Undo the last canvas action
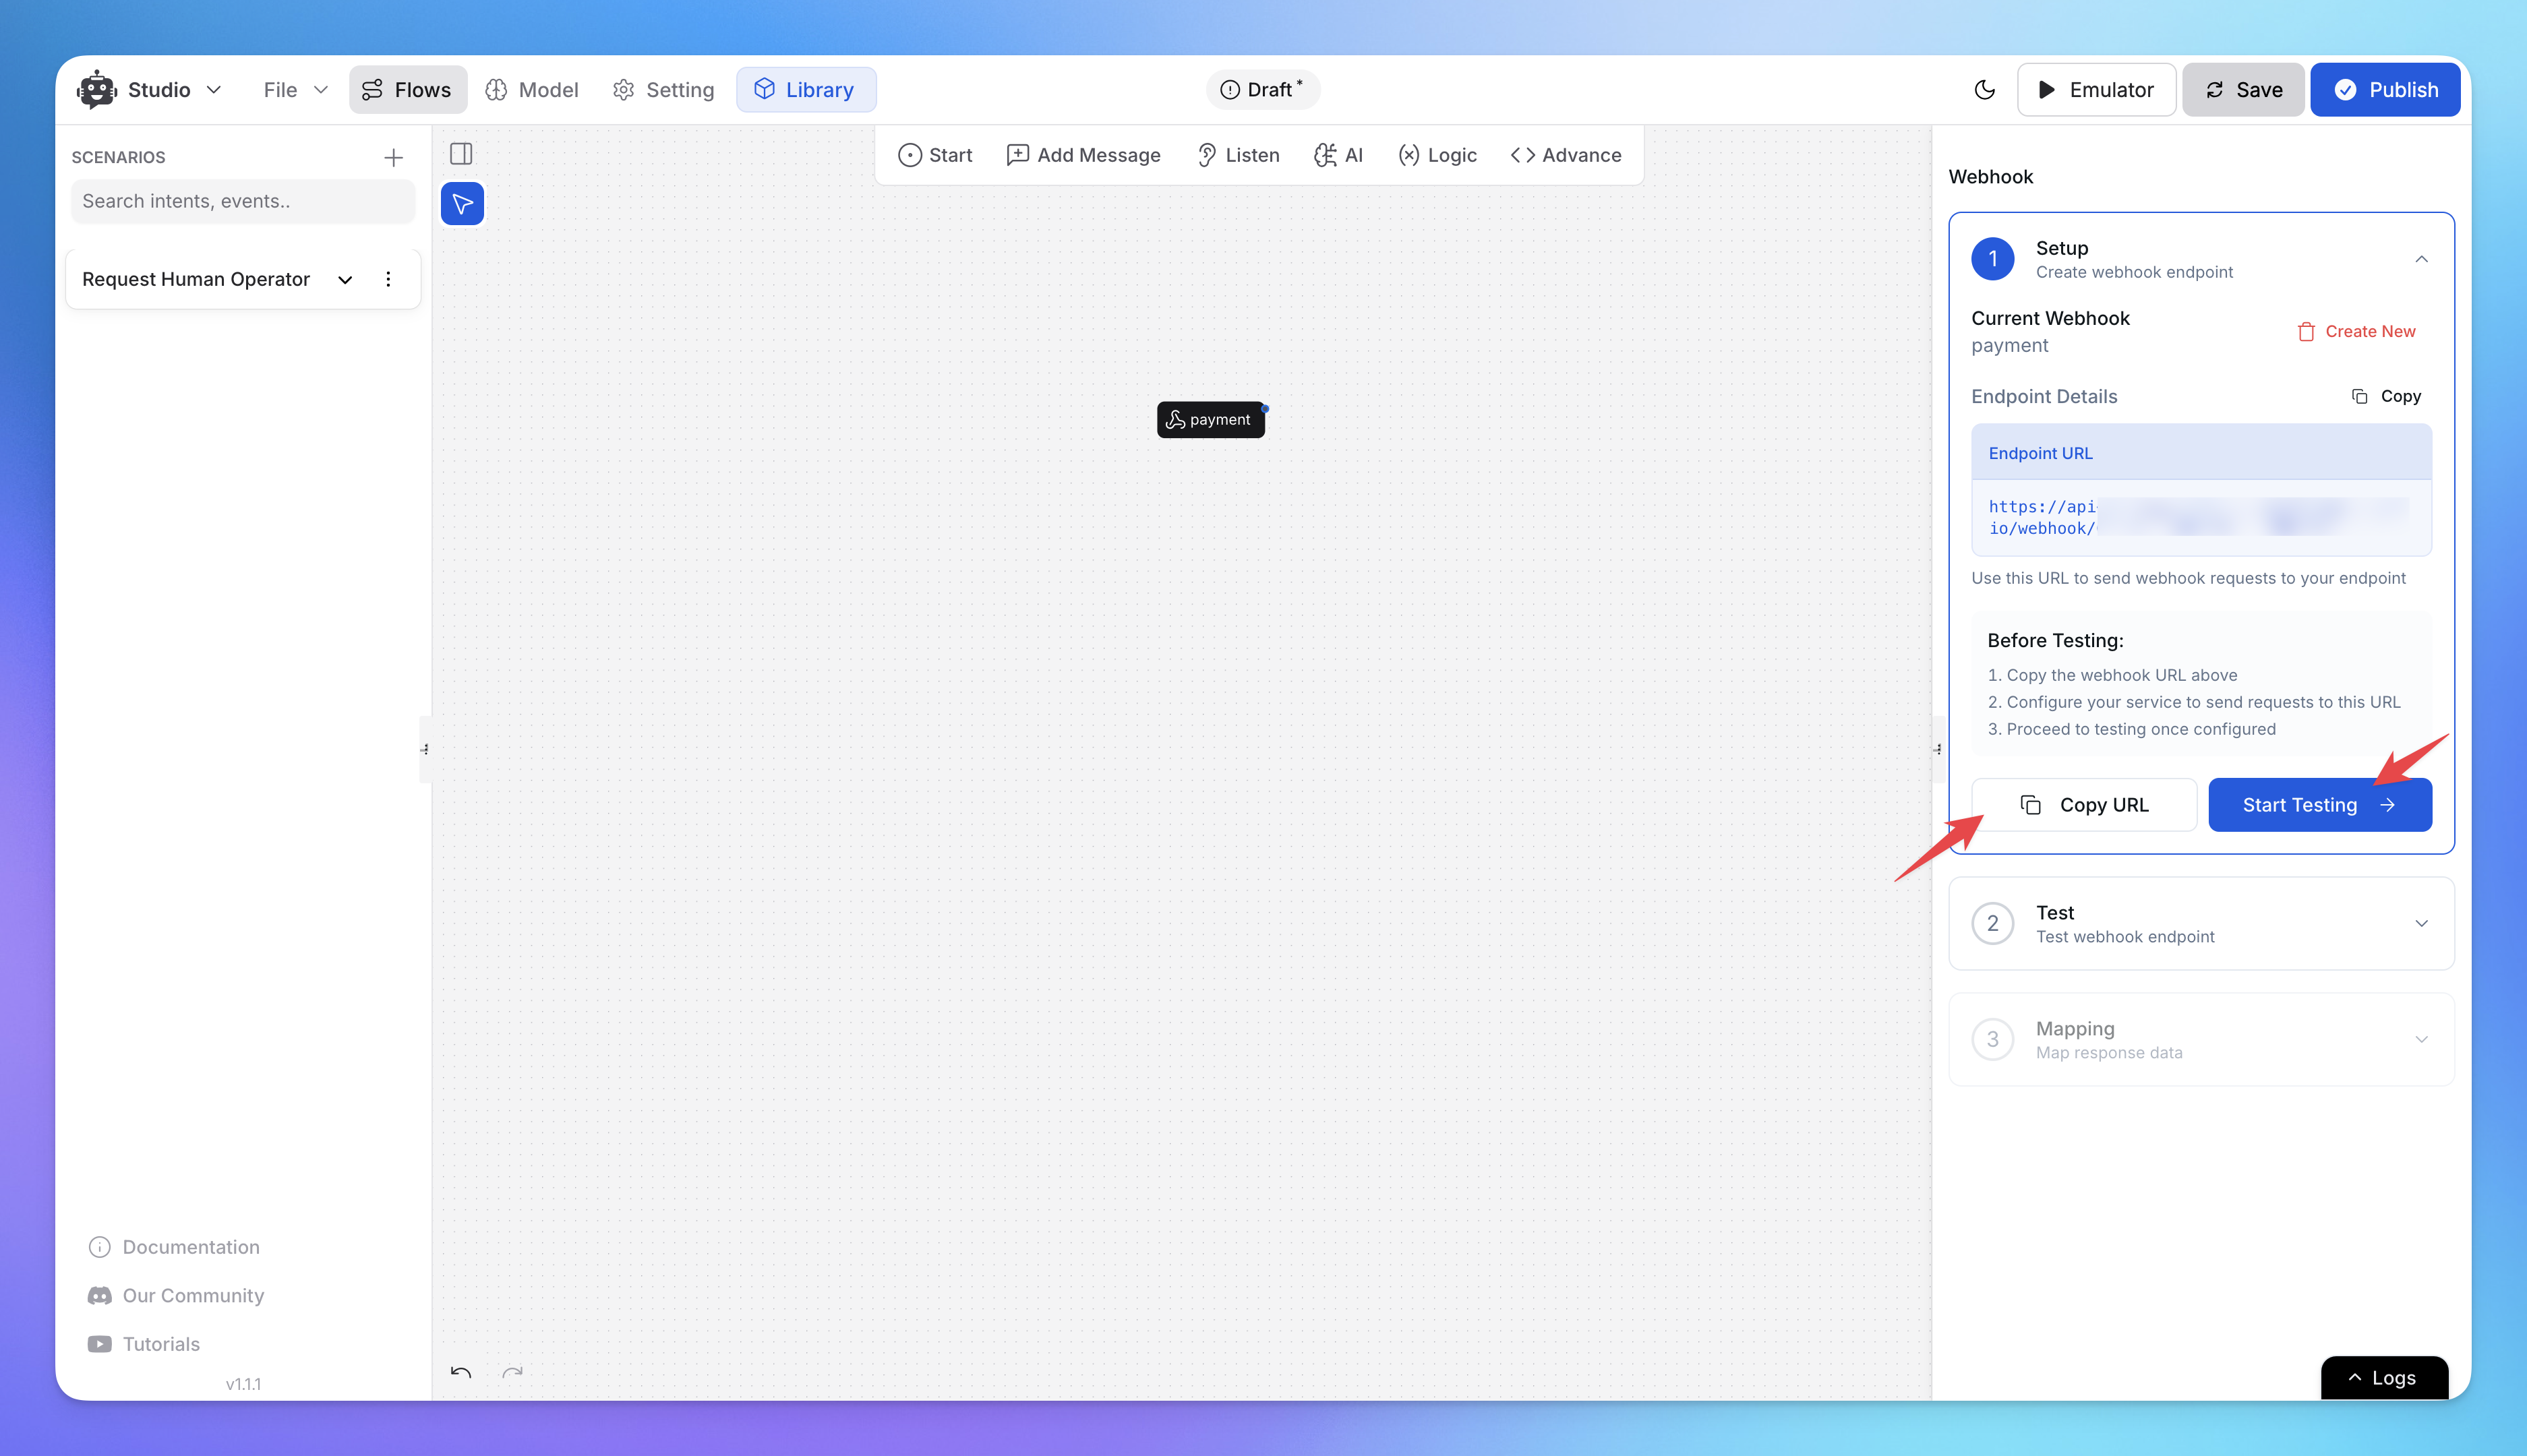Image resolution: width=2527 pixels, height=1456 pixels. [x=461, y=1373]
